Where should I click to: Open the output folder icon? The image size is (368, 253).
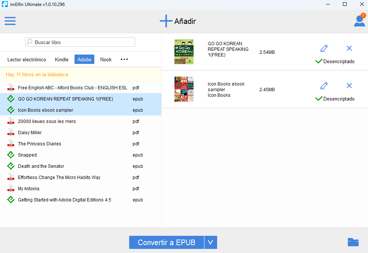[x=353, y=242]
